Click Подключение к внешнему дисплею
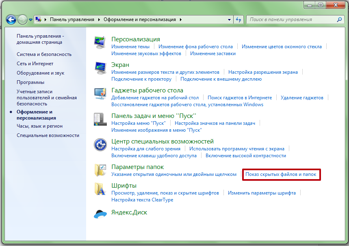The height and width of the screenshot is (246, 349). pyautogui.click(x=221, y=79)
